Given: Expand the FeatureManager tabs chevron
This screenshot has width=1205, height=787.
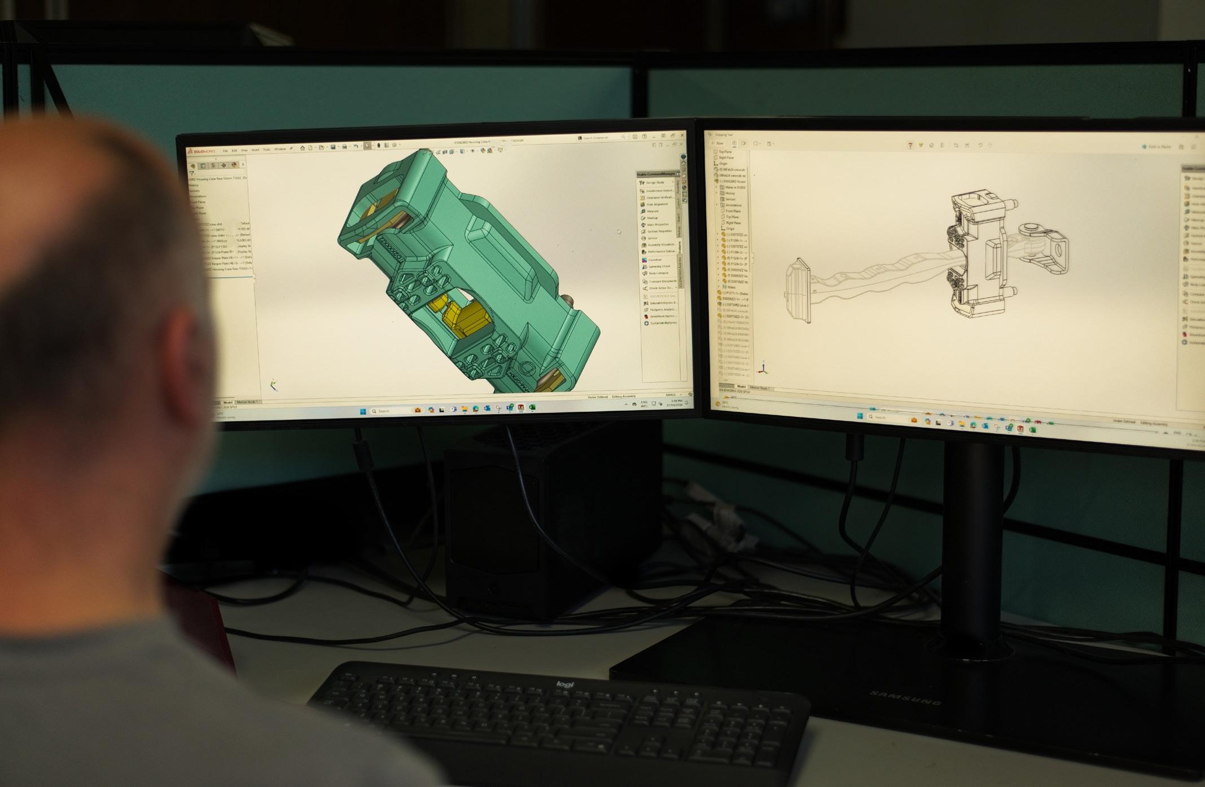Looking at the screenshot, I should [x=243, y=165].
